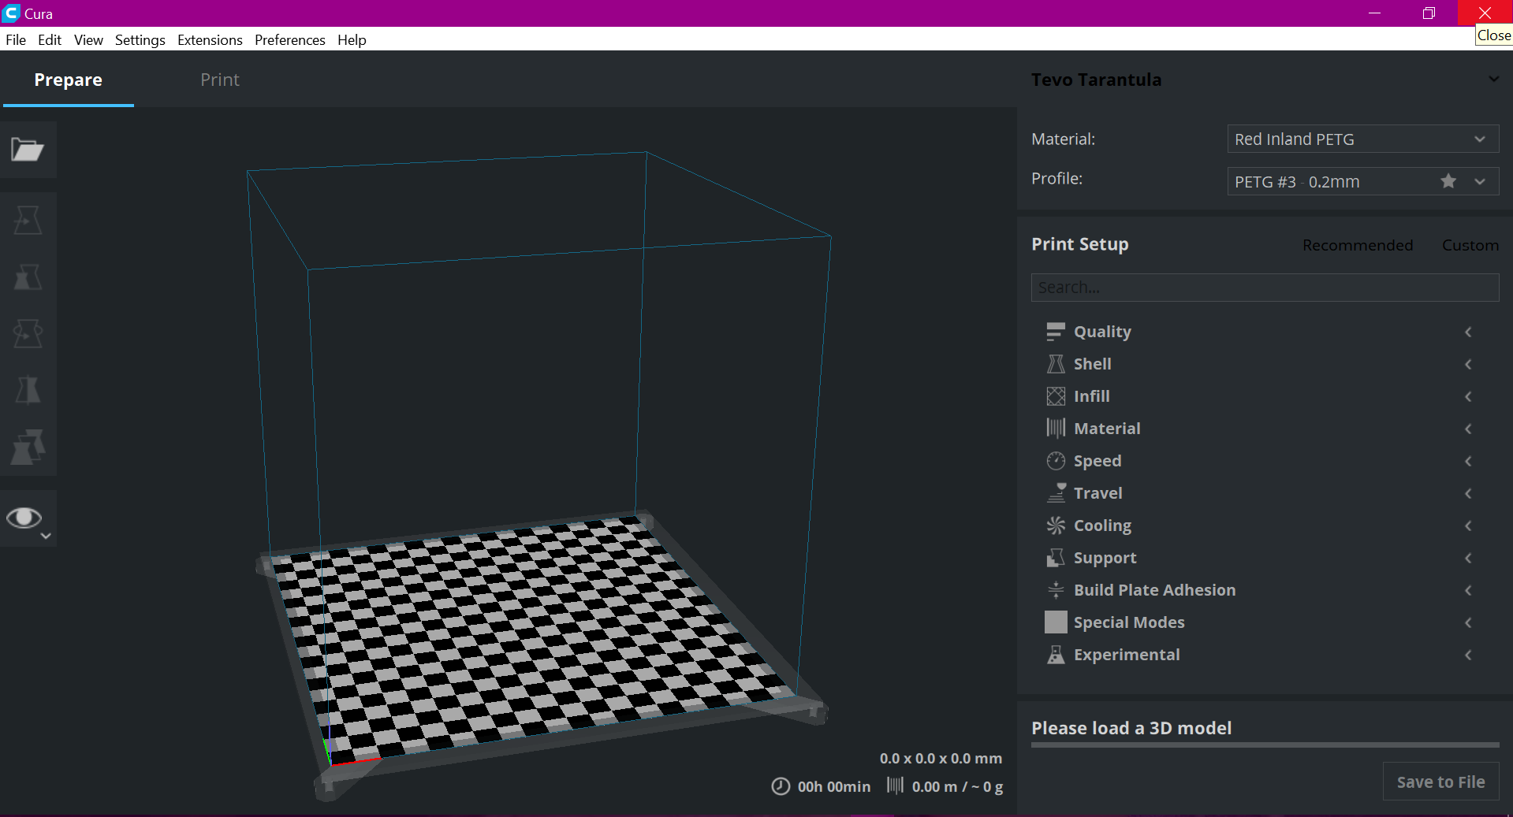Click the Infill category icon
This screenshot has height=817, width=1513.
coord(1056,396)
